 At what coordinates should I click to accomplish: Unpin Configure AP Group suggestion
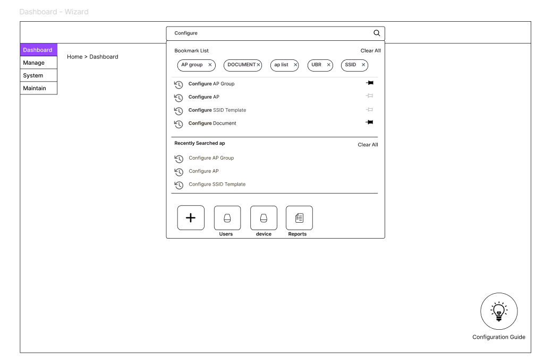(370, 83)
